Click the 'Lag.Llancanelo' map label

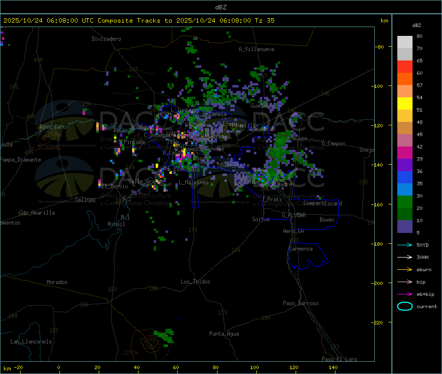pos(31,342)
